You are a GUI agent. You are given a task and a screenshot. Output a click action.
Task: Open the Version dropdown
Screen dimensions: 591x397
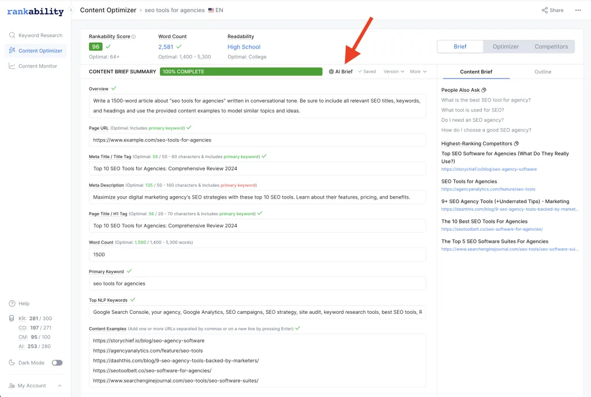(394, 72)
